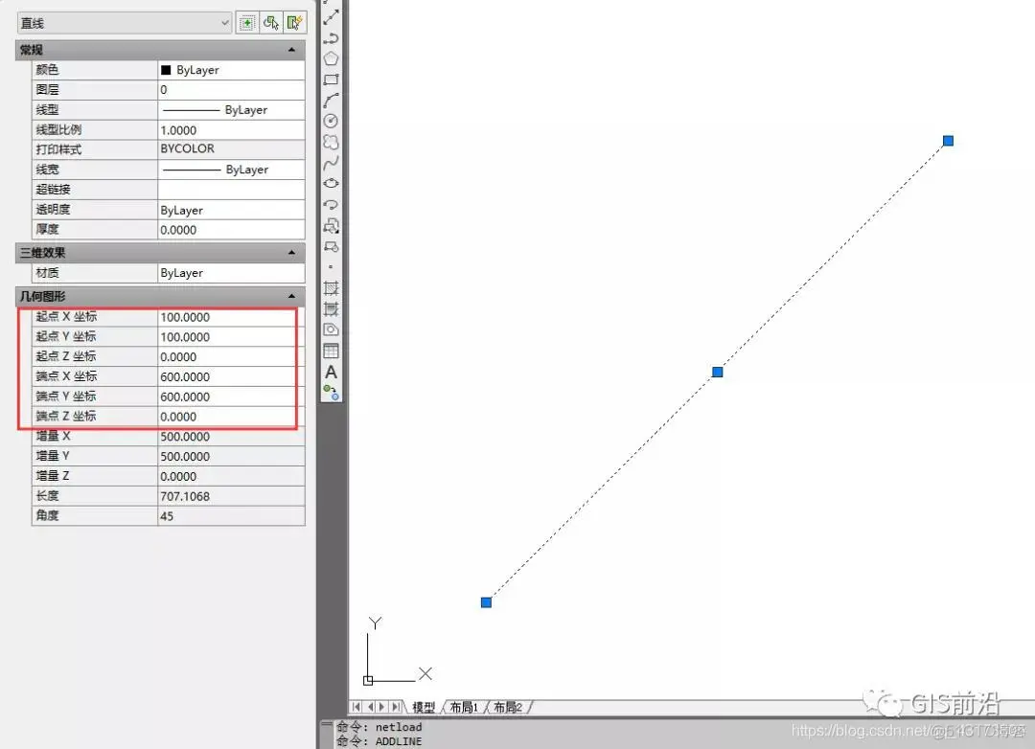The width and height of the screenshot is (1035, 749).
Task: Edit the 起点 Z 坐标 value
Action: (x=231, y=356)
